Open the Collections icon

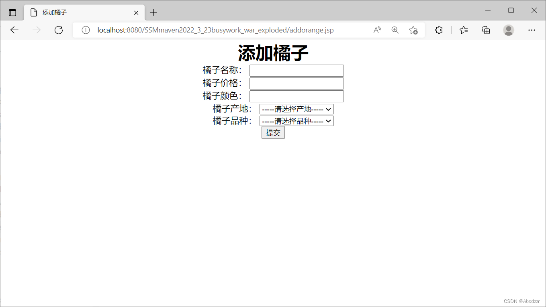pyautogui.click(x=486, y=30)
